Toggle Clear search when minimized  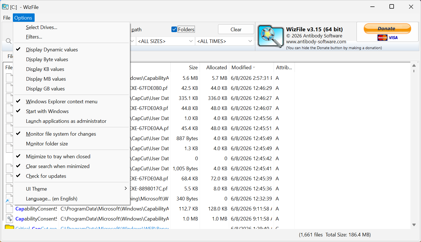(x=71, y=166)
